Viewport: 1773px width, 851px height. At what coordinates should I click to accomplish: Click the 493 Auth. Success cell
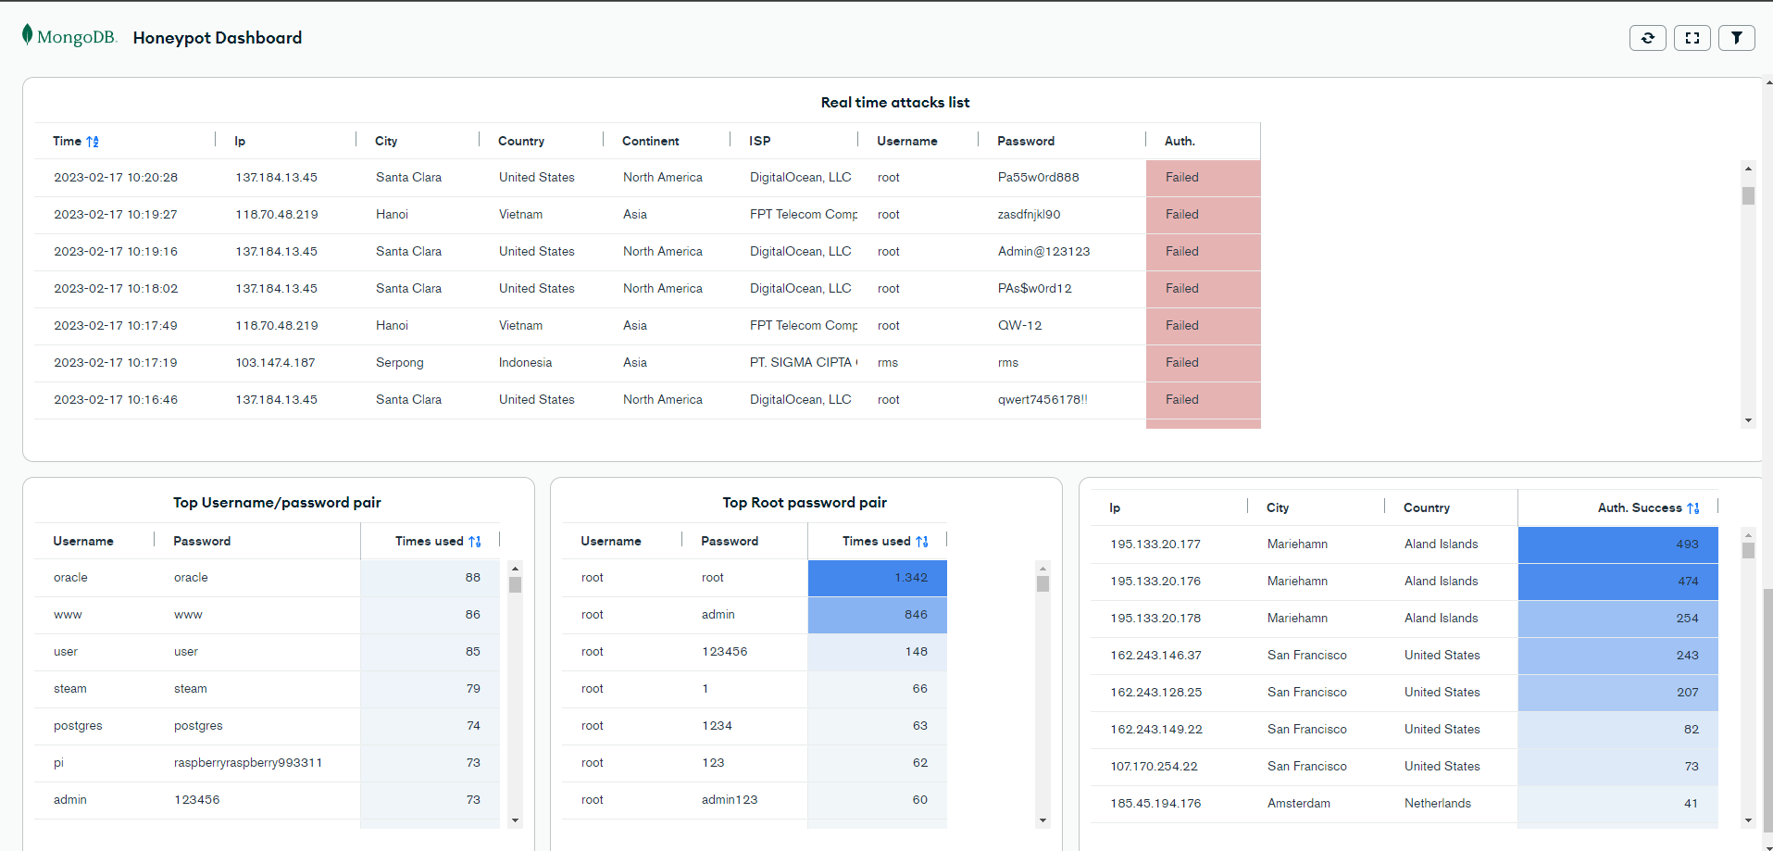click(1617, 544)
